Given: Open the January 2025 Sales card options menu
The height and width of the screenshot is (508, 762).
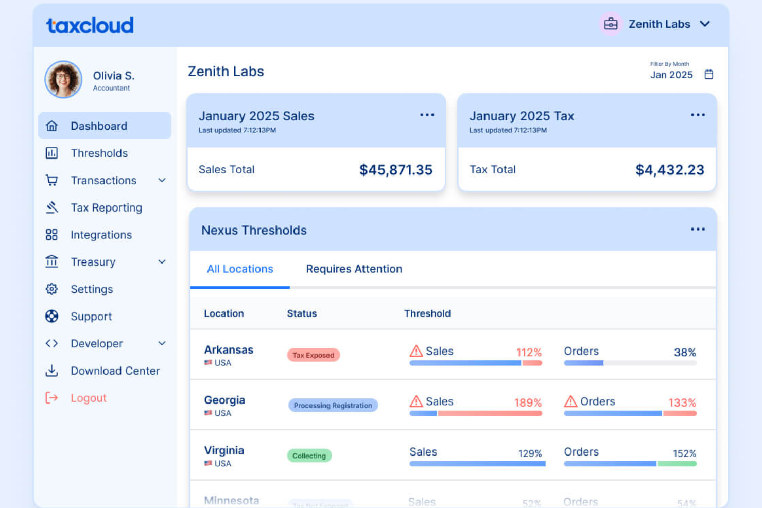Looking at the screenshot, I should (x=427, y=115).
